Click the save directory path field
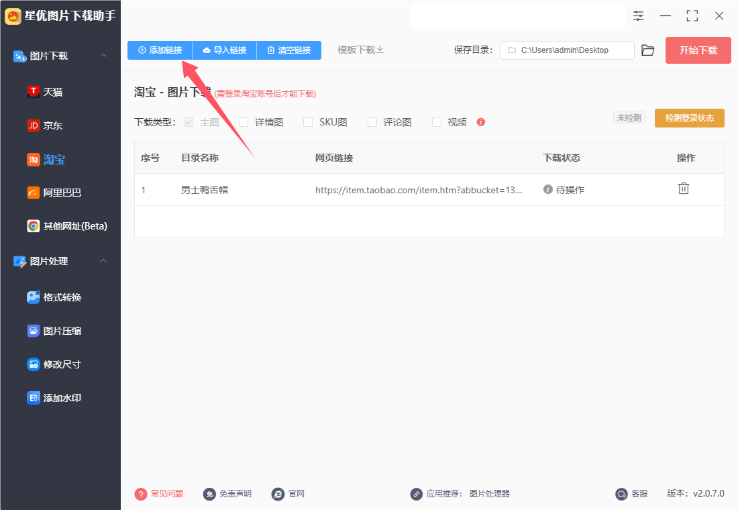 click(567, 50)
